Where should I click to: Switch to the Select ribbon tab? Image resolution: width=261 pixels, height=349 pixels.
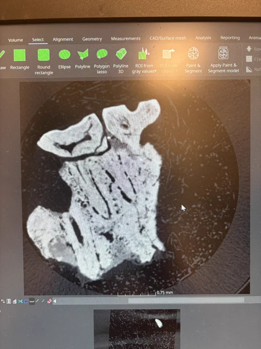(x=38, y=40)
